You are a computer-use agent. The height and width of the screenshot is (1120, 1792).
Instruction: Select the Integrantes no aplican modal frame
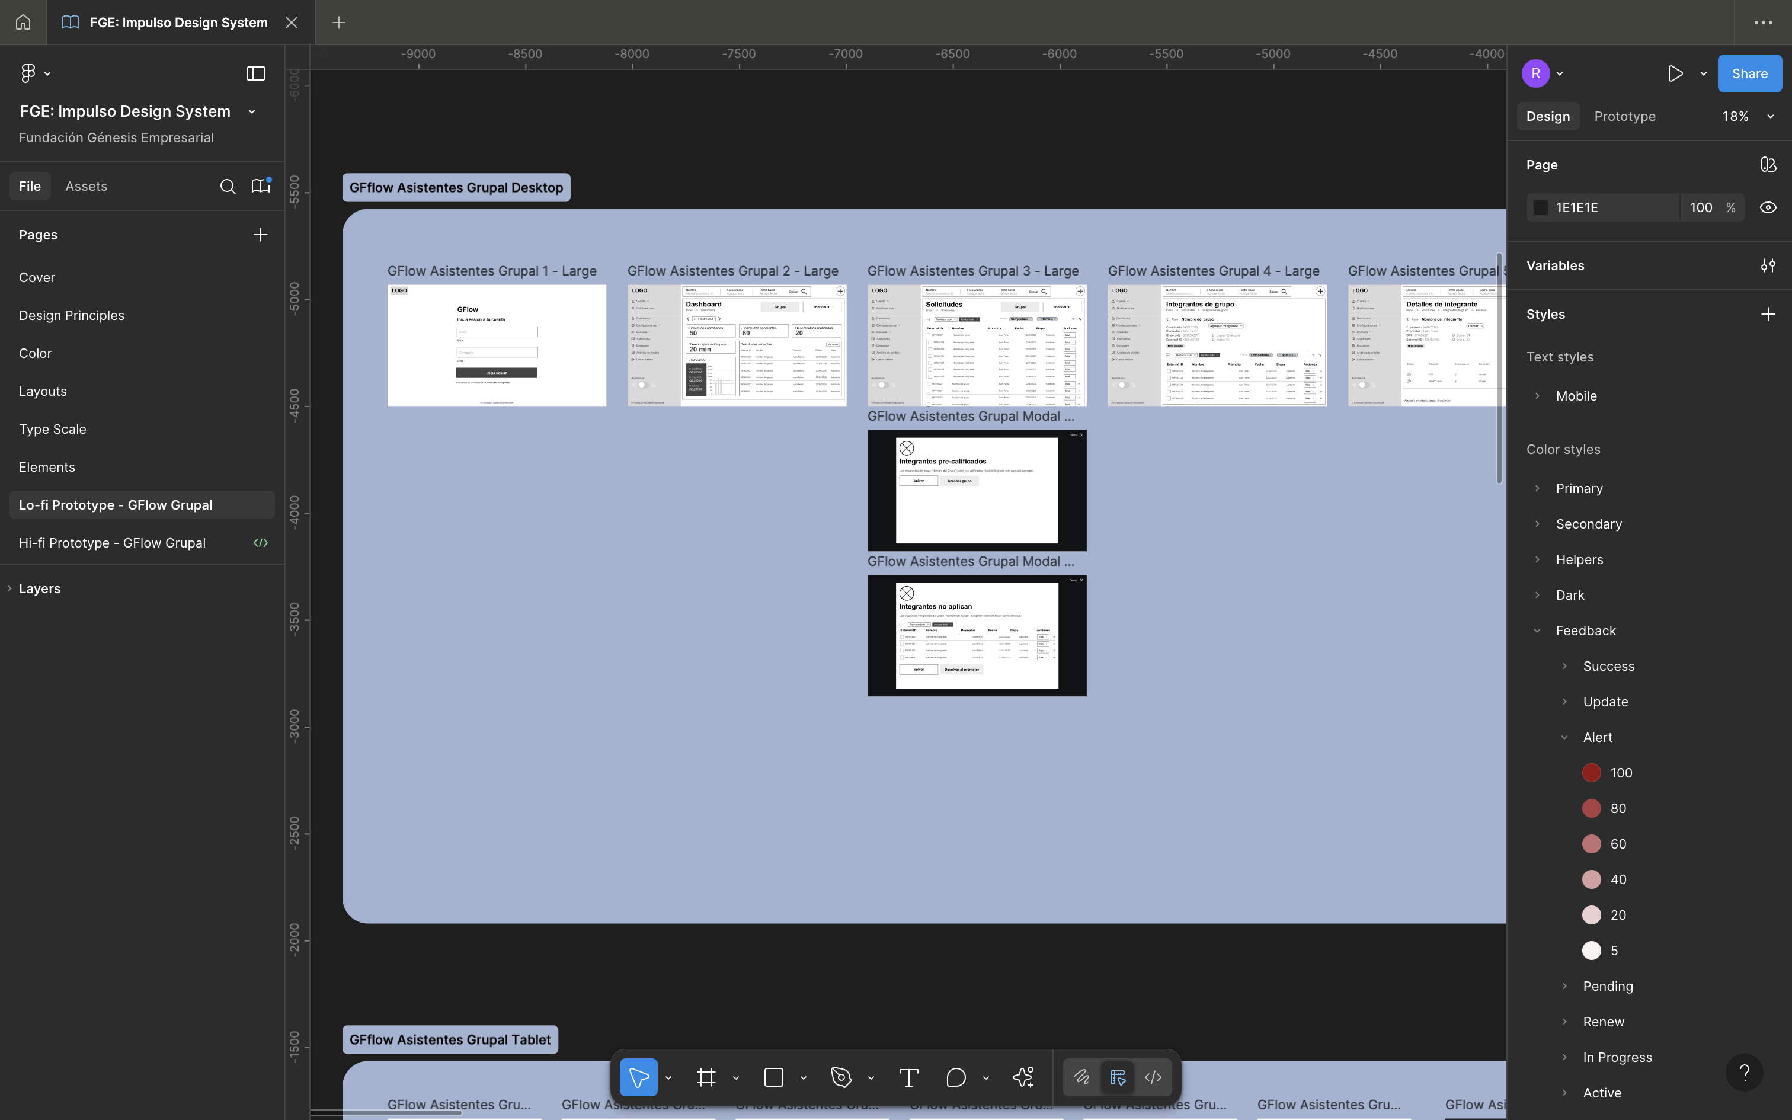[x=977, y=635]
